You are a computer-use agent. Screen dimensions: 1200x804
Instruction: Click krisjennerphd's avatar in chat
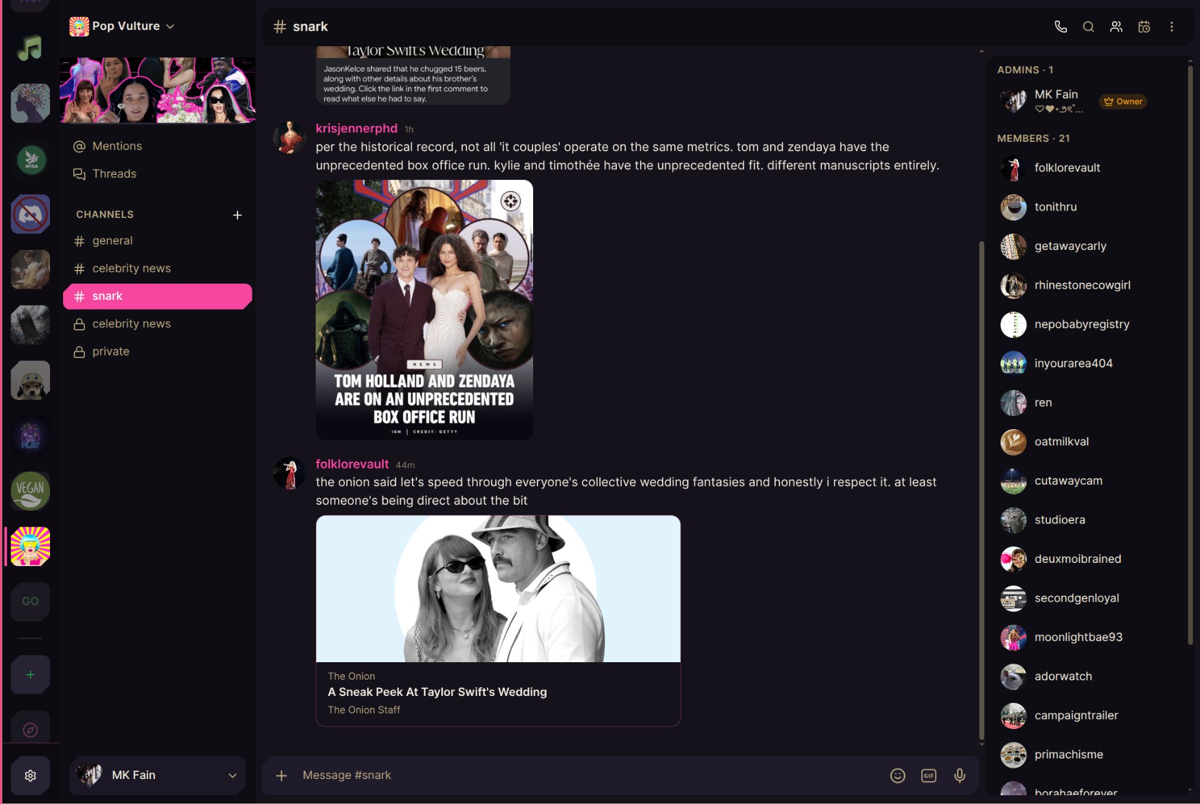[289, 137]
